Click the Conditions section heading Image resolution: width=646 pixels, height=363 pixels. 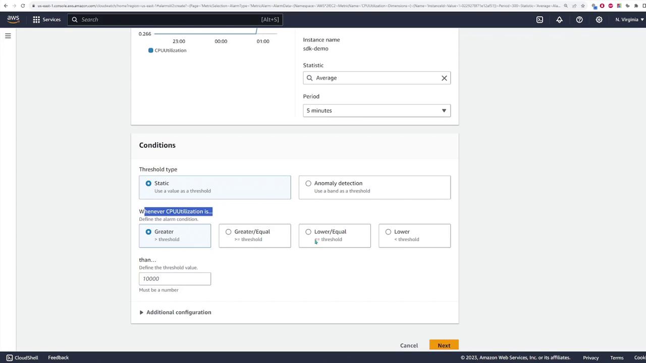click(157, 145)
